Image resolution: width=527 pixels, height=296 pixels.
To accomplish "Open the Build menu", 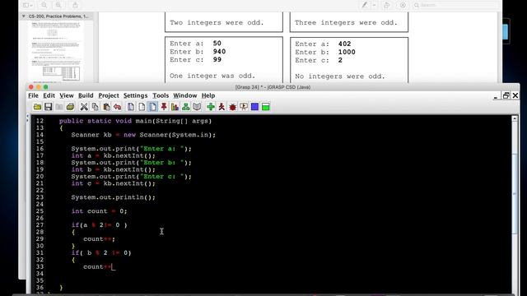I will [x=86, y=95].
